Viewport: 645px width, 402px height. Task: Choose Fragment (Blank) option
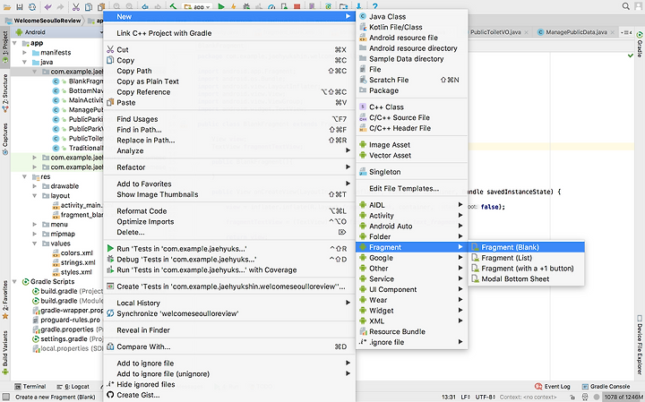click(x=527, y=247)
